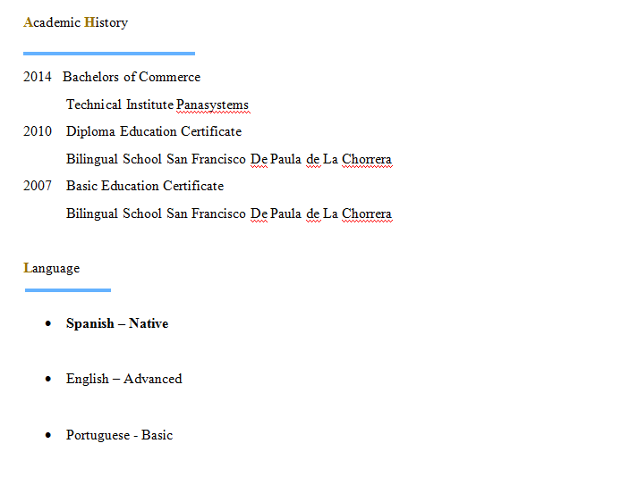Click the misspelled word Panasystems
The image size is (621, 477).
click(x=212, y=105)
